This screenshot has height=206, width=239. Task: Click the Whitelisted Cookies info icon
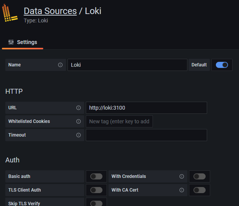[79, 121]
